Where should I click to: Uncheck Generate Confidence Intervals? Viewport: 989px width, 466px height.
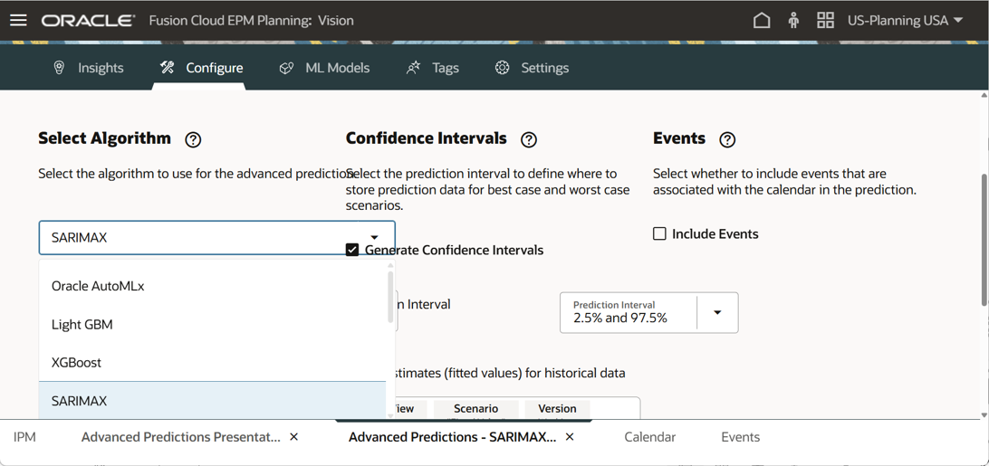[352, 251]
